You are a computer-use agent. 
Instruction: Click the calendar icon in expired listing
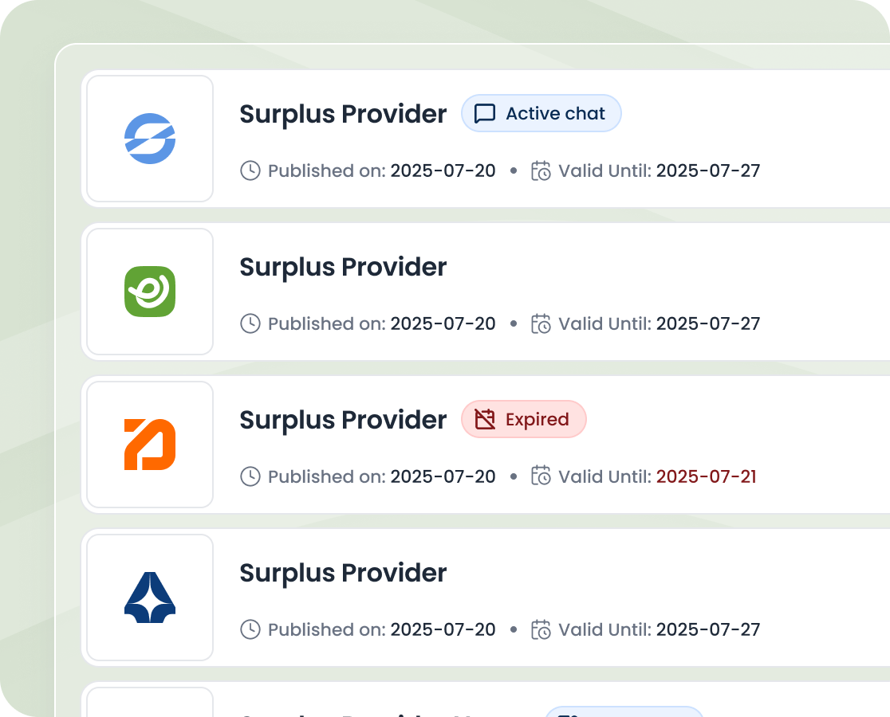541,476
